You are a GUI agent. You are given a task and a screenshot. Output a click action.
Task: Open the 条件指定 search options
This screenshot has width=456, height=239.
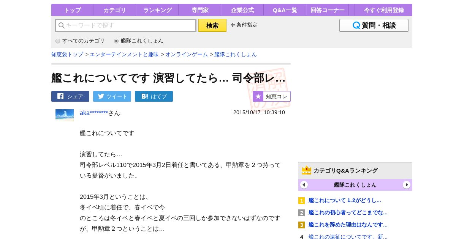click(x=244, y=25)
